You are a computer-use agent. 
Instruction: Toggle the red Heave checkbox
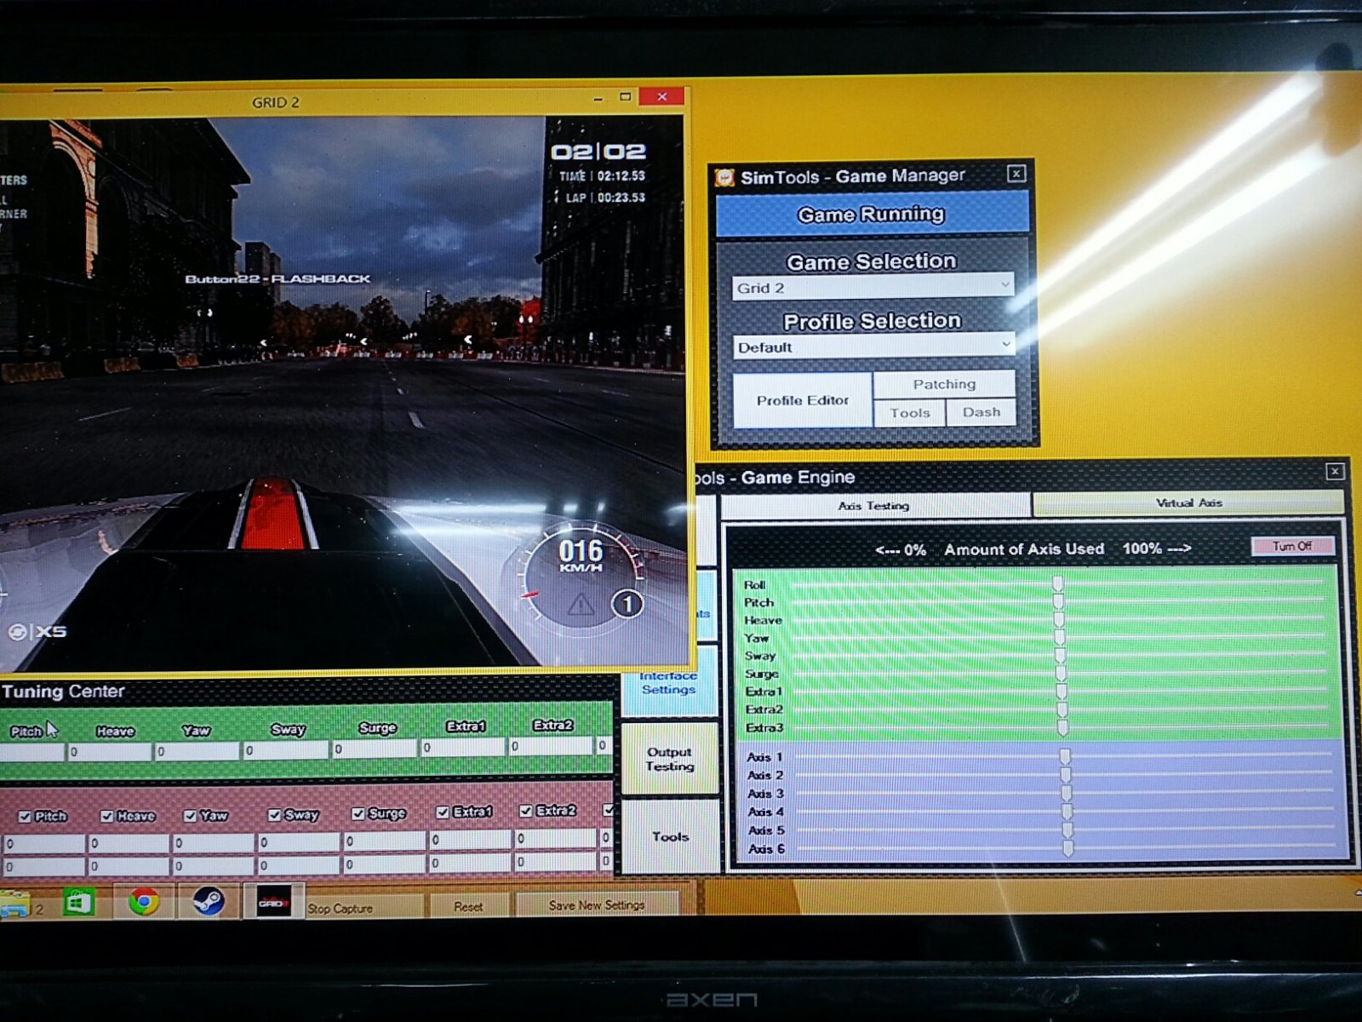[x=106, y=816]
